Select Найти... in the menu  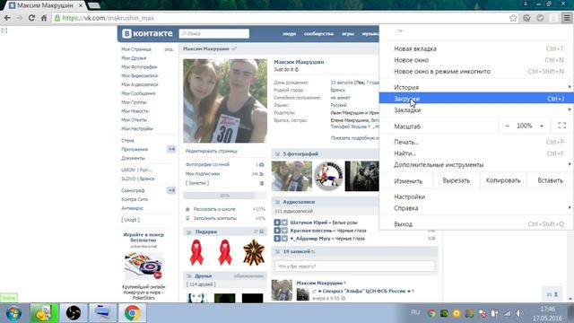click(x=476, y=153)
